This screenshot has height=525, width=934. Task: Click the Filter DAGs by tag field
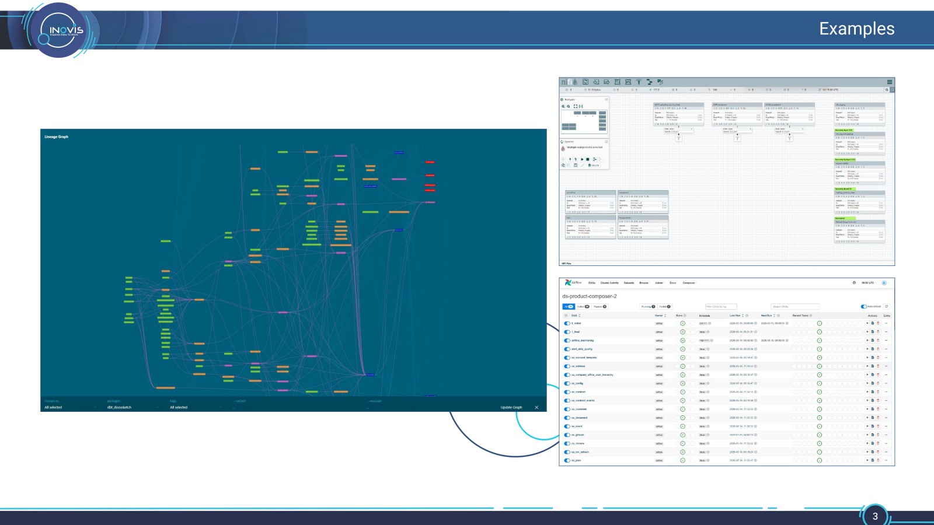pyautogui.click(x=721, y=306)
